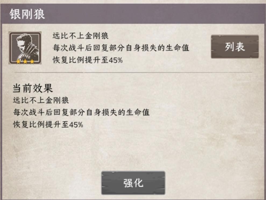Click the 45% value under 当前效果
This screenshot has width=266, height=200.
pyautogui.click(x=76, y=125)
